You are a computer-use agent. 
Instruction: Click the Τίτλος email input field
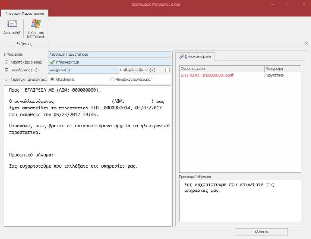tap(109, 55)
